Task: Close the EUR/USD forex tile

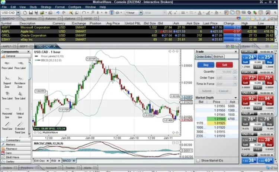Action: [272, 52]
